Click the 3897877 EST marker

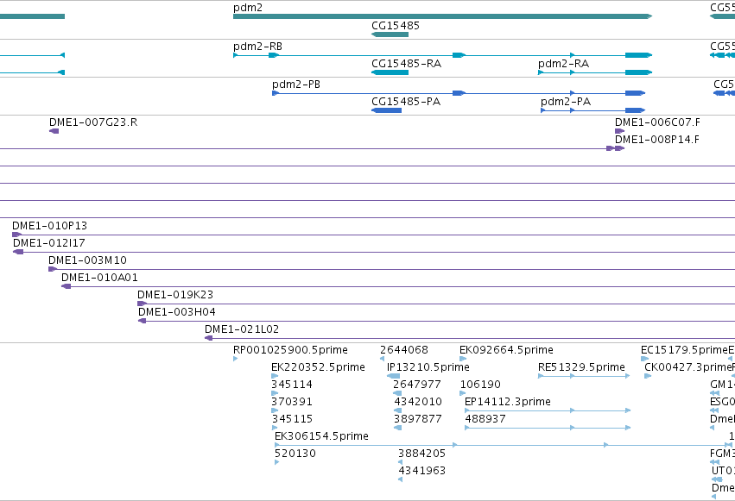click(x=397, y=428)
